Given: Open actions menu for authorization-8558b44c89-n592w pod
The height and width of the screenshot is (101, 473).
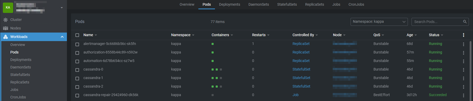Looking at the screenshot, I should [x=463, y=53].
